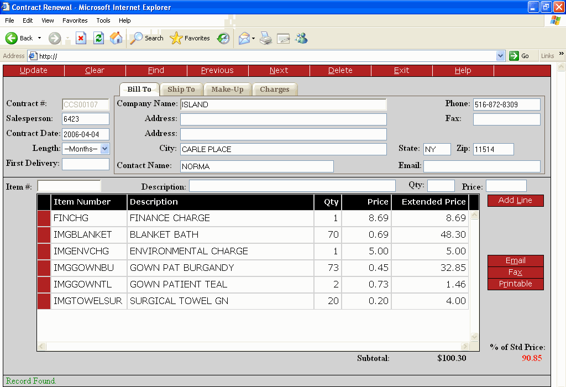Click the Refresh page icon
Viewport: 566px width, 387px height.
point(98,38)
